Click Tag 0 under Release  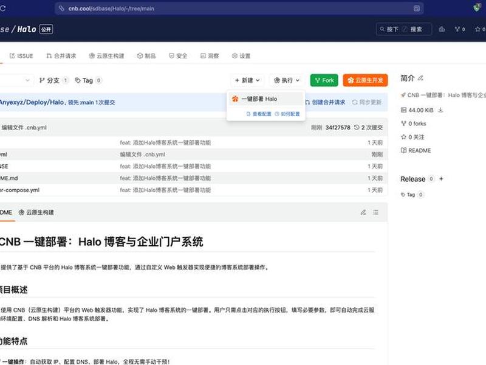[412, 195]
